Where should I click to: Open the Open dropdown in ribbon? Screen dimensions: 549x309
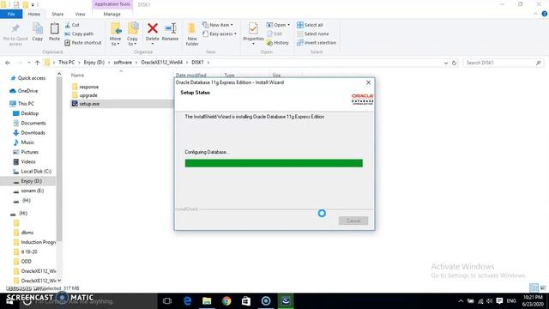point(278,25)
